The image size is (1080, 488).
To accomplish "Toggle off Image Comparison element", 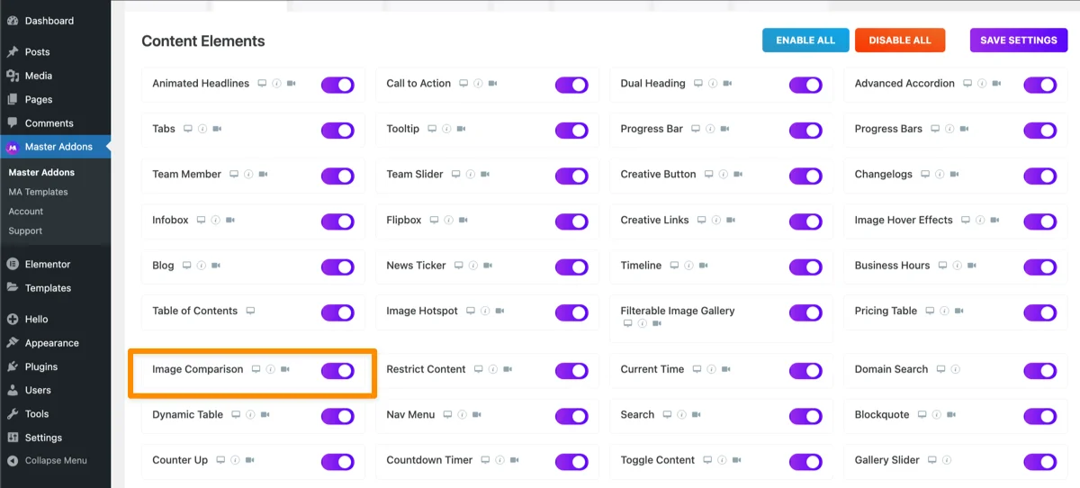I will click(337, 370).
